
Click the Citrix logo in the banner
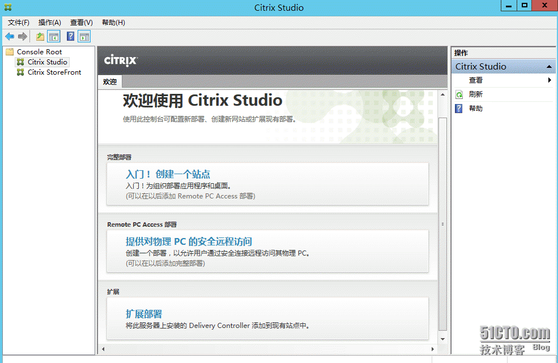(x=120, y=60)
